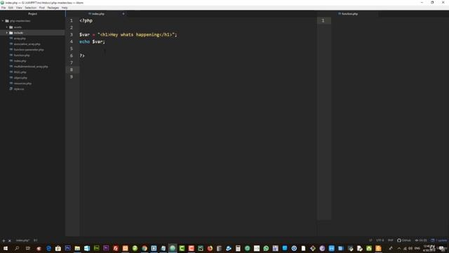Open style.css in the tree

(19, 89)
